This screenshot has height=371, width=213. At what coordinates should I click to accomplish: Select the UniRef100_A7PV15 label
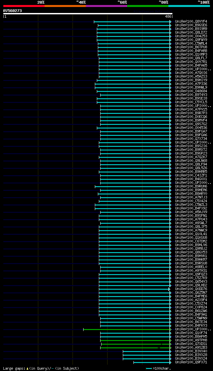point(191,110)
